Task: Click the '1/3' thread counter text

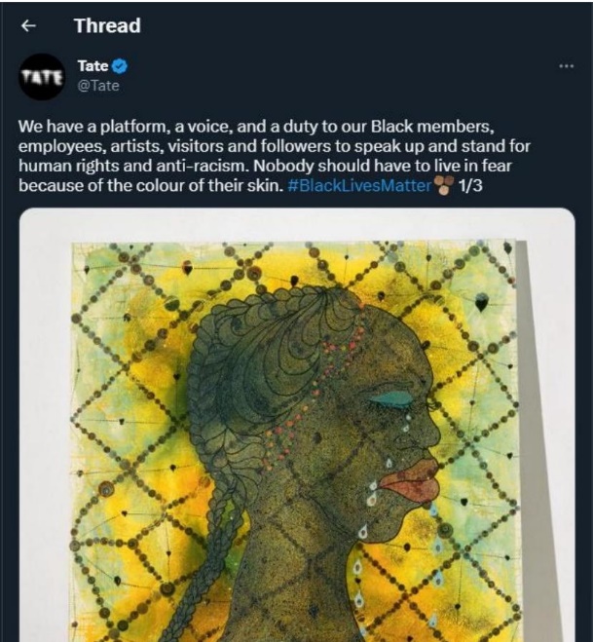Action: 470,185
